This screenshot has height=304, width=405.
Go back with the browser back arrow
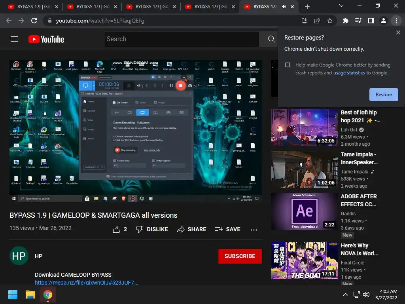coord(9,21)
